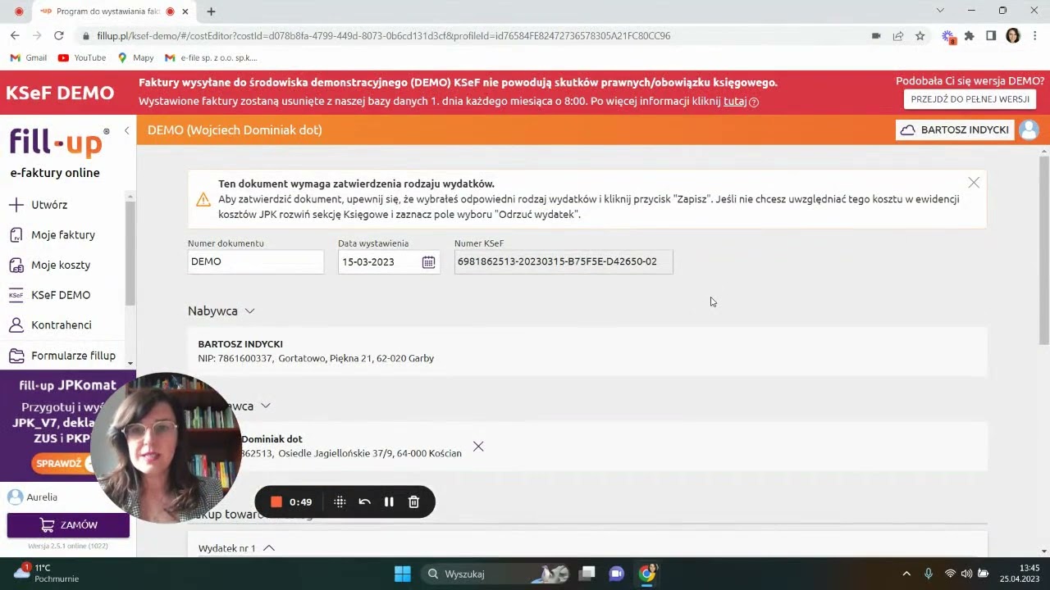Open the YouTube bookmark
The width and height of the screenshot is (1050, 590).
click(82, 58)
